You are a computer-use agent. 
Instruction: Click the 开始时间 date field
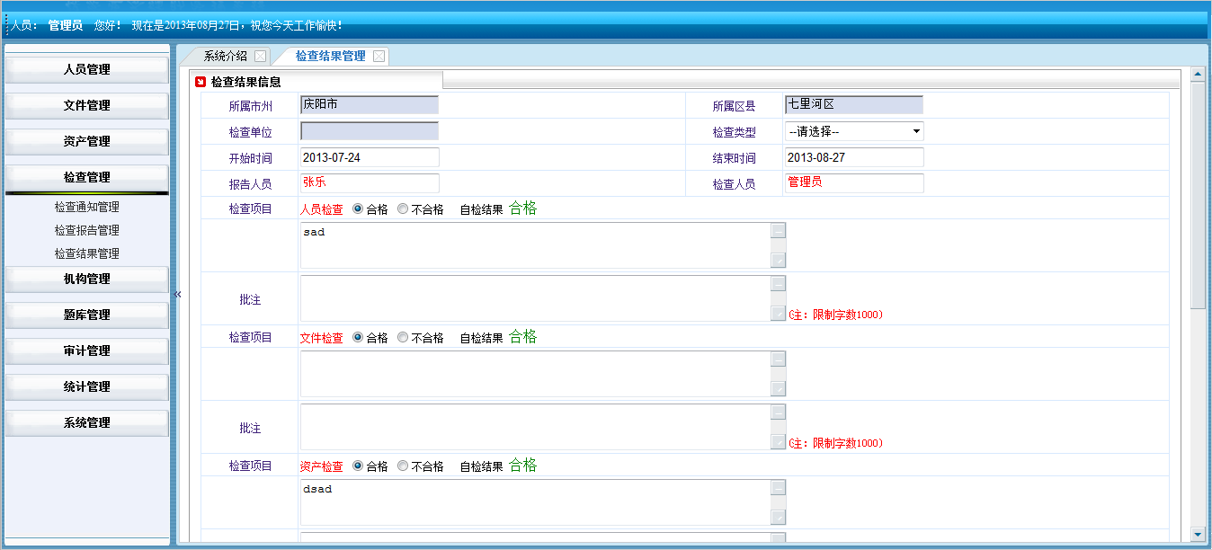tap(370, 157)
